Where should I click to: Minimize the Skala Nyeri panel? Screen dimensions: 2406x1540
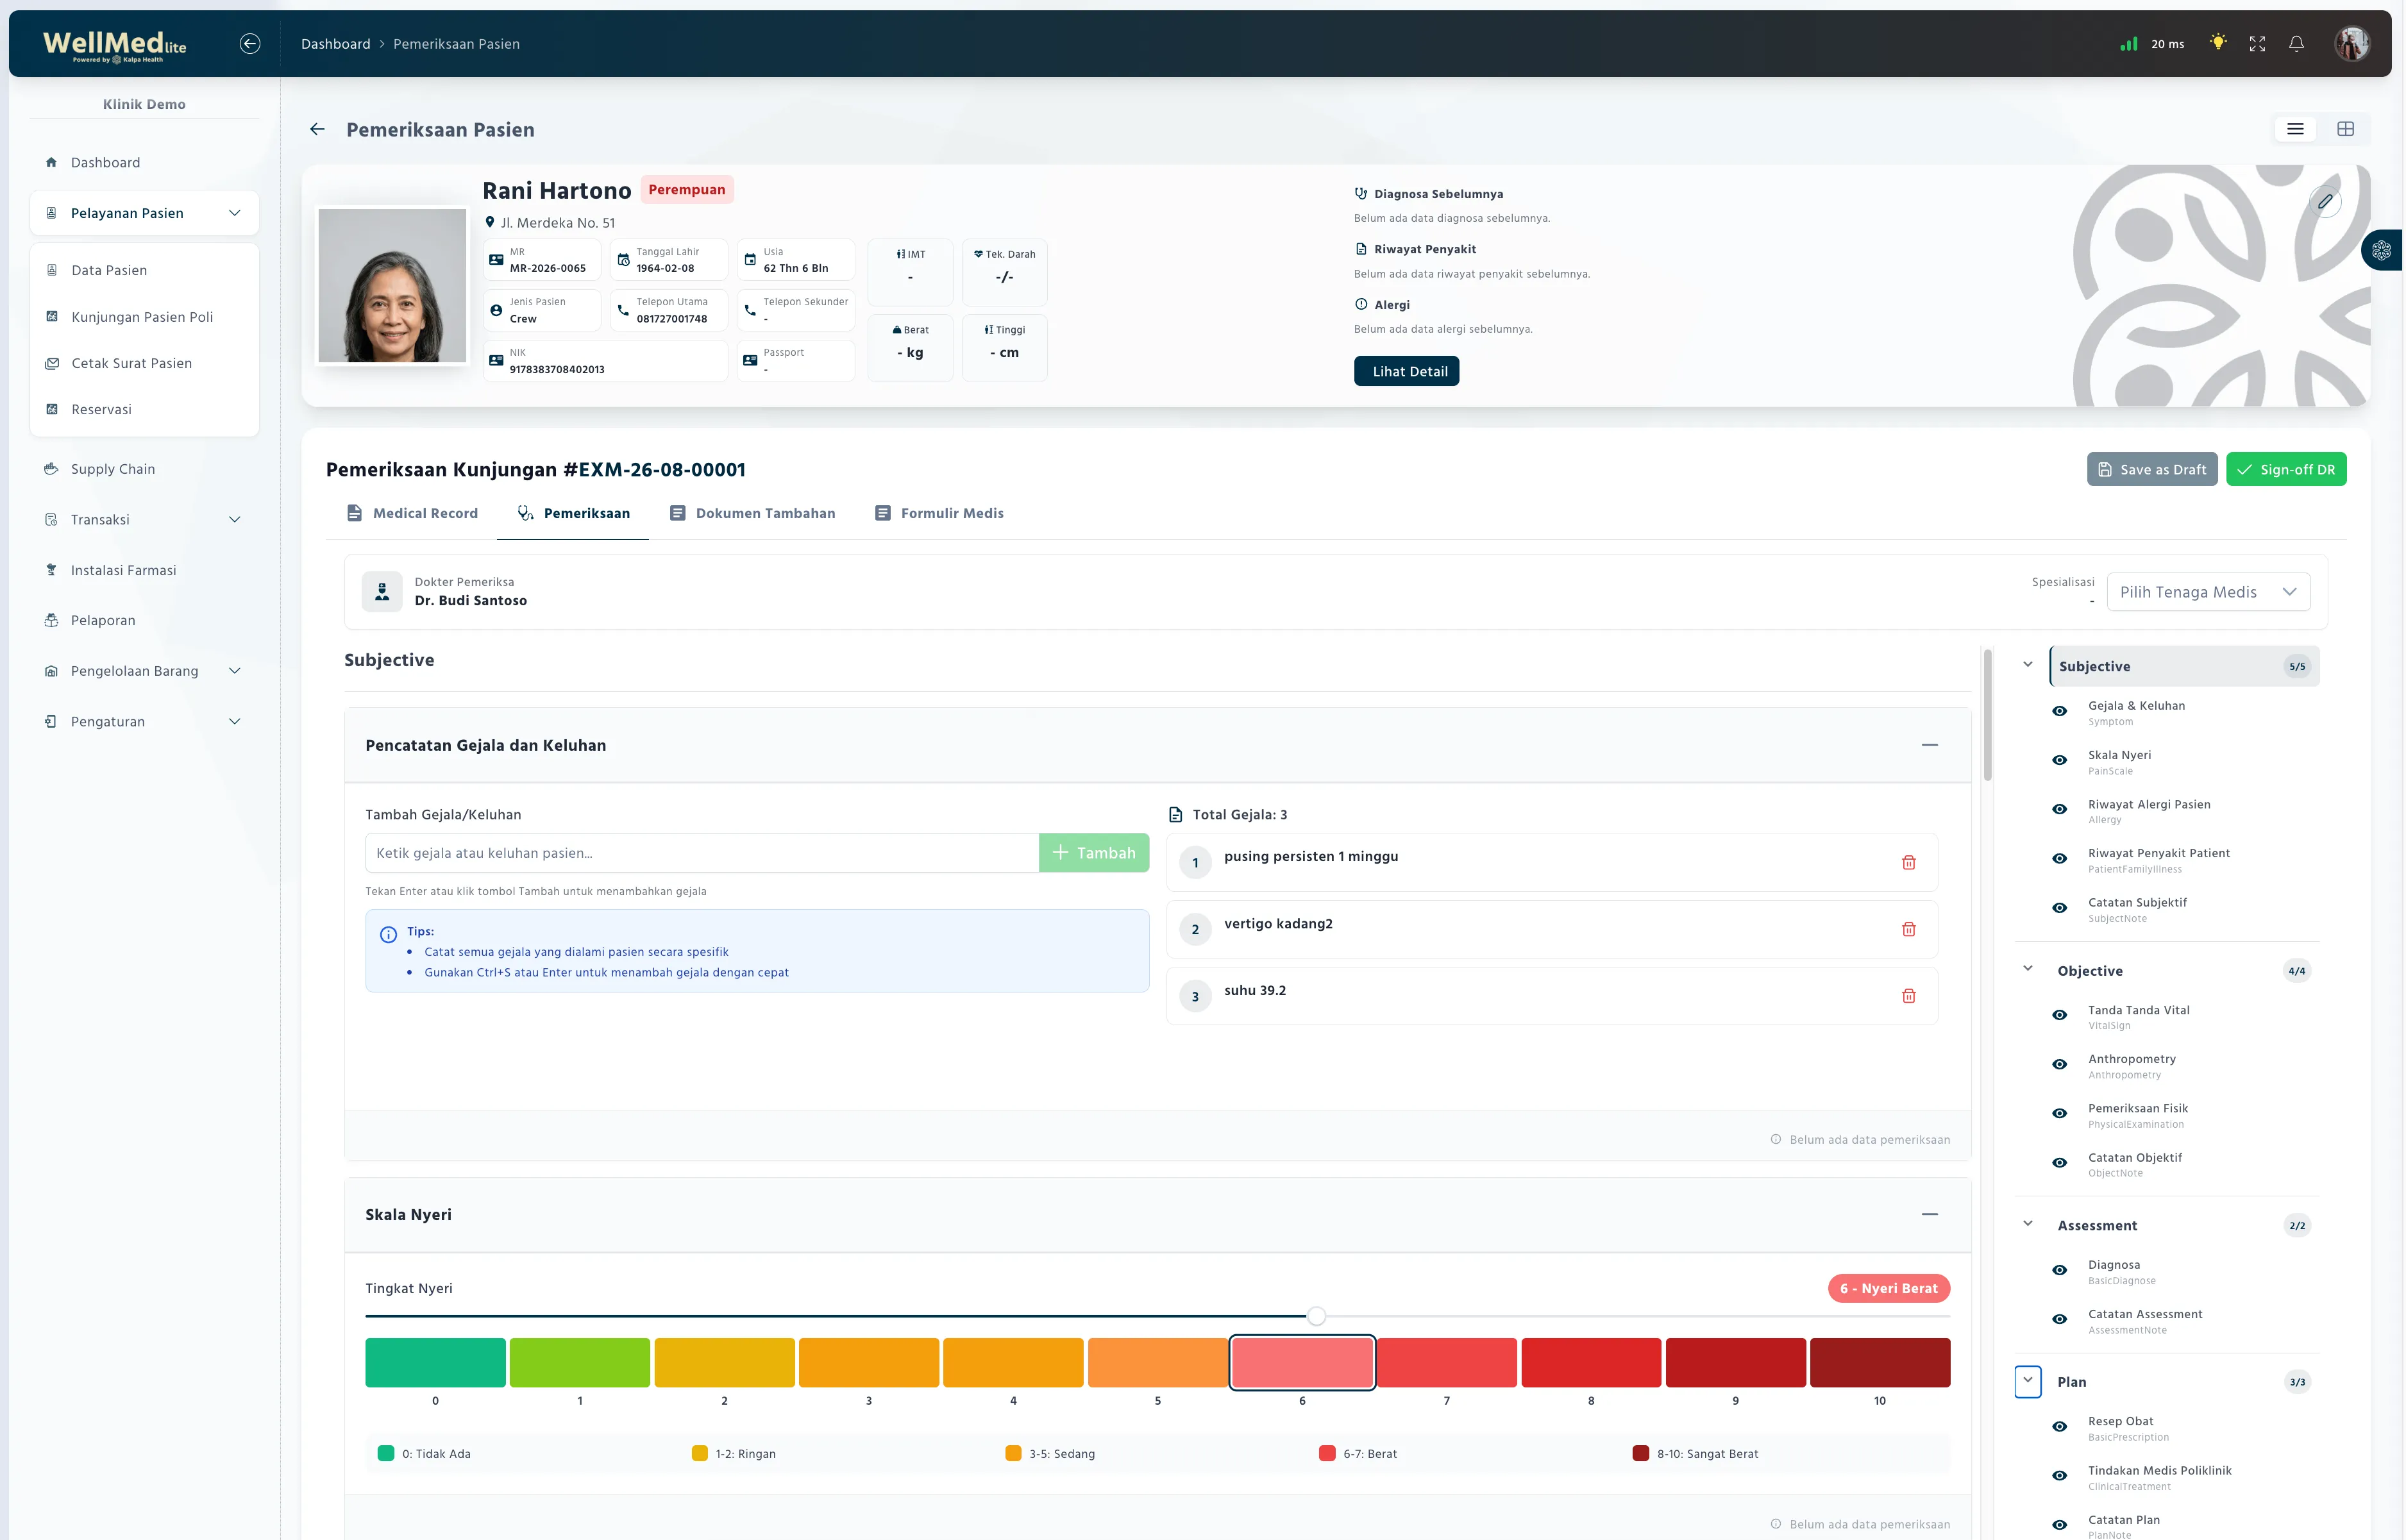(1929, 1214)
